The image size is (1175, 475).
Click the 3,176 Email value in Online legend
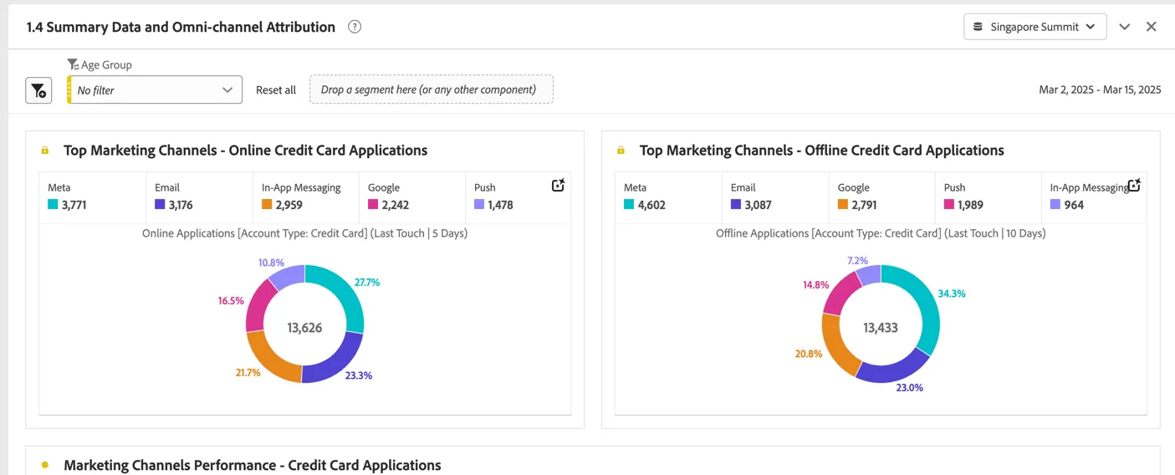(x=181, y=205)
